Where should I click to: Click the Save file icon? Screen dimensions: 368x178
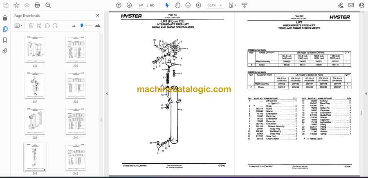pos(6,5)
